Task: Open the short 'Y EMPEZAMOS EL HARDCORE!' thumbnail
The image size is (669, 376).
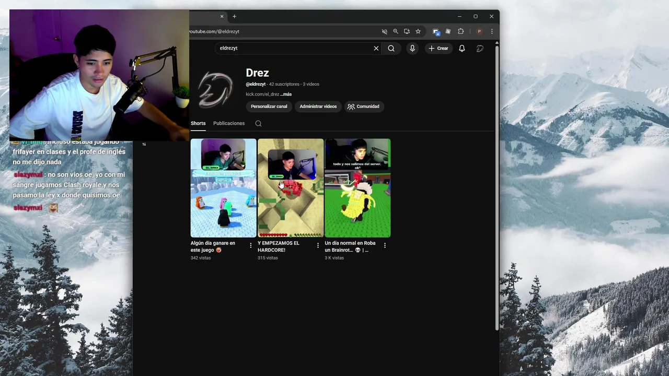Action: [291, 188]
